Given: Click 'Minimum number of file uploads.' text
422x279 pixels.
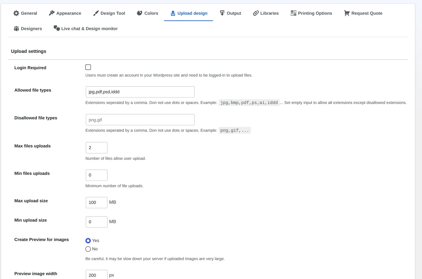Looking at the screenshot, I should (x=114, y=186).
